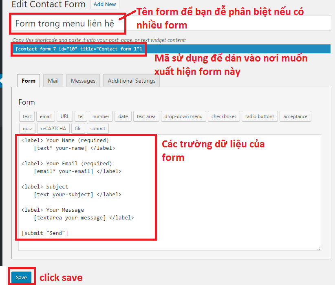This screenshot has height=285, width=335.
Task: Switch to the Form tab
Action: point(29,81)
